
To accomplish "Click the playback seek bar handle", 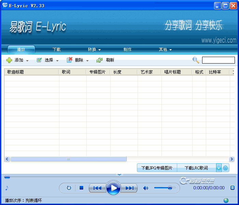I will click(x=7, y=177).
